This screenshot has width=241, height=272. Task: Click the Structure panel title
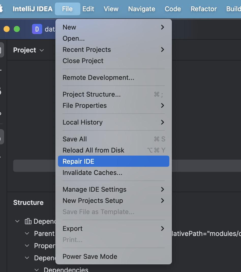tap(28, 203)
